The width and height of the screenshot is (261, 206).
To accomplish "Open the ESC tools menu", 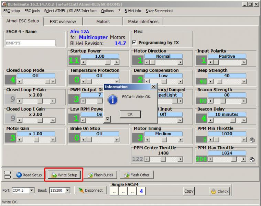I will pos(32,11).
